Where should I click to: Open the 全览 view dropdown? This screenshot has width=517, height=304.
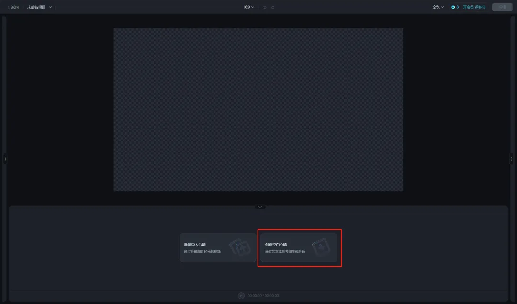coord(438,7)
